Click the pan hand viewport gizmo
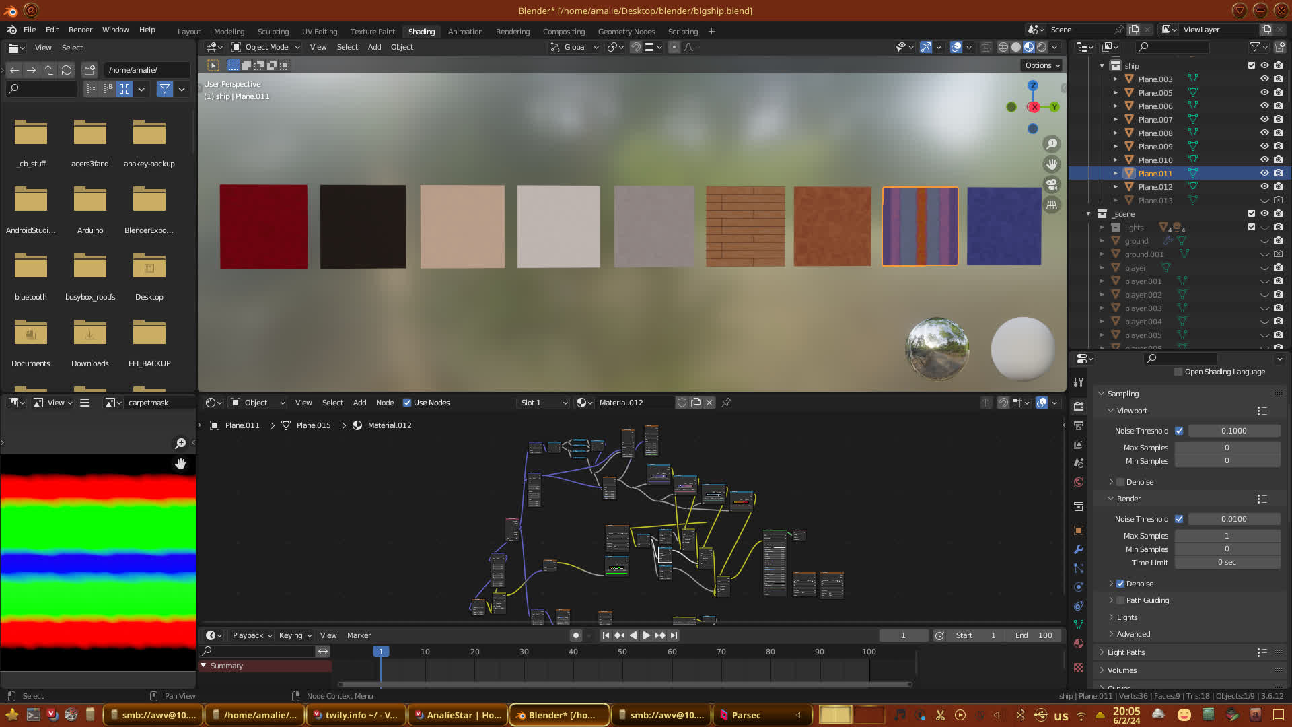1292x727 pixels. tap(1052, 164)
